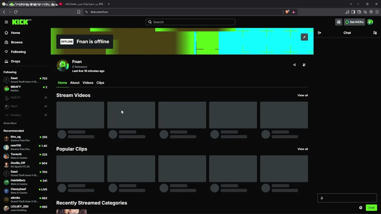381x214 pixels.
Task: Open LOUJEY_ZIDI recommended channel
Action: [x=25, y=208]
